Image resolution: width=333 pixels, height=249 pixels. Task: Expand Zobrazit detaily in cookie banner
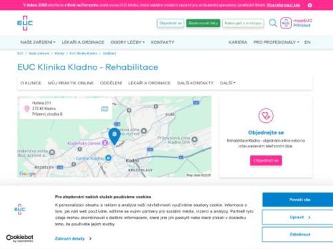click(x=73, y=238)
